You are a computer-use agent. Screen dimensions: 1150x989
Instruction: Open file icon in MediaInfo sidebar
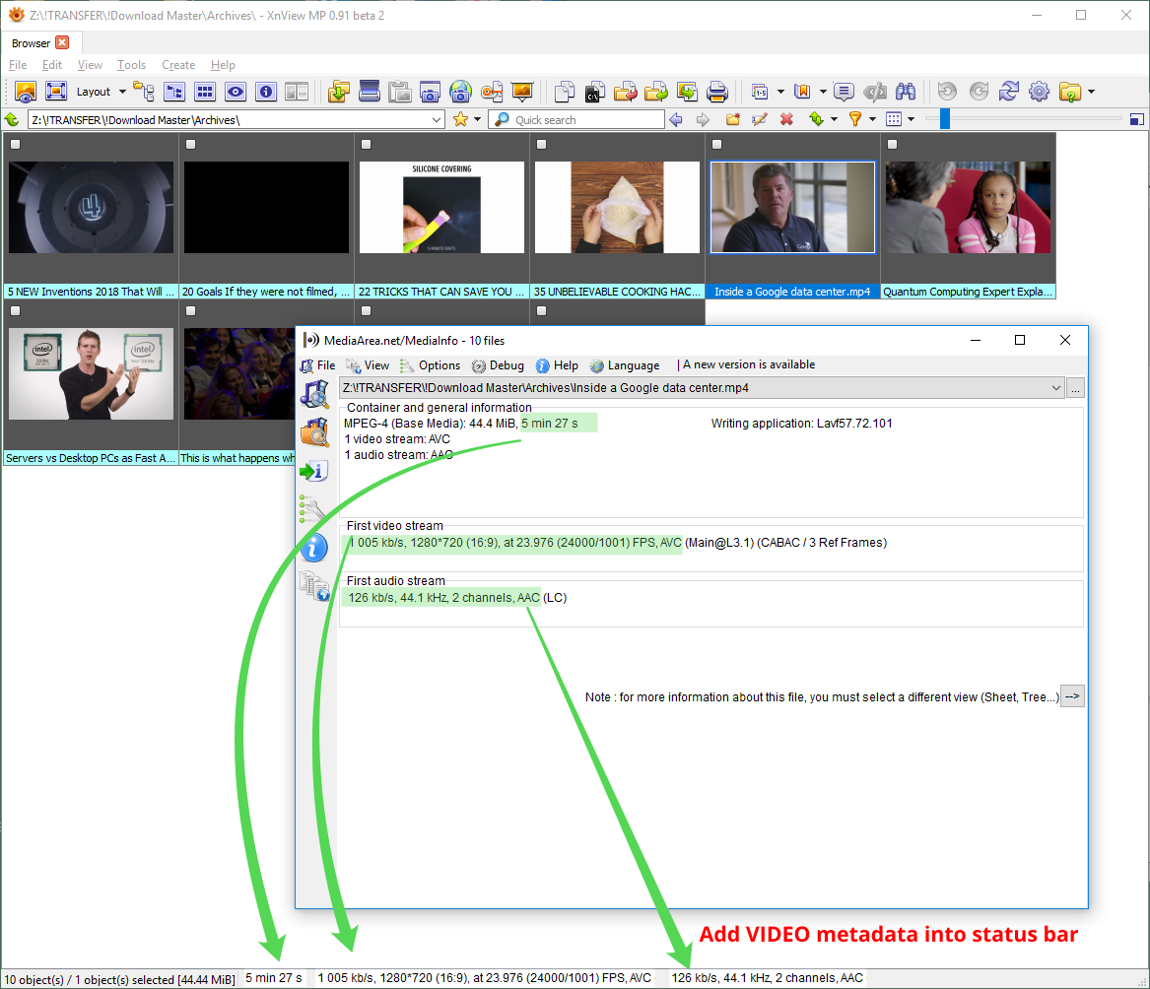point(314,394)
